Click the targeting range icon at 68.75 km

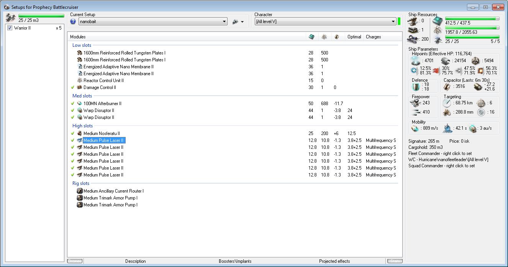click(447, 103)
